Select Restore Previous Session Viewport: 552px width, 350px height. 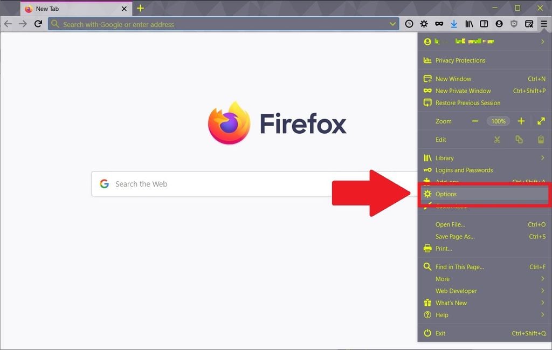485,103
